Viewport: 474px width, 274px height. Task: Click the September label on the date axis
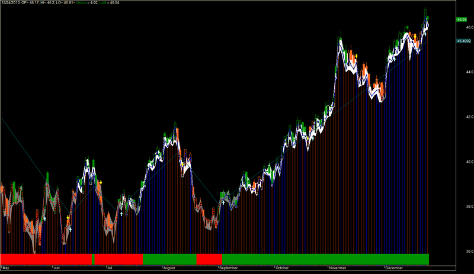tap(229, 268)
